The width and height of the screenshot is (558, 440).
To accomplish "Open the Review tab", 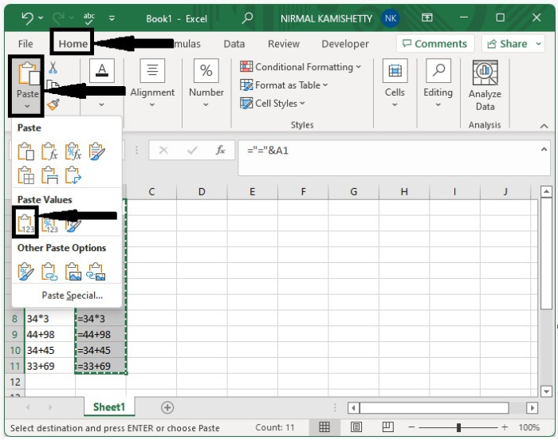I will point(284,44).
